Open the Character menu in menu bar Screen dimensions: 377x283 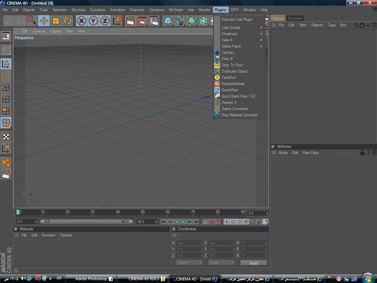[137, 10]
